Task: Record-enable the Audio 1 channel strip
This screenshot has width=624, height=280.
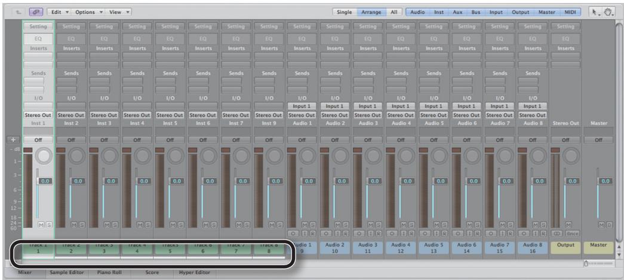Action: pyautogui.click(x=313, y=233)
